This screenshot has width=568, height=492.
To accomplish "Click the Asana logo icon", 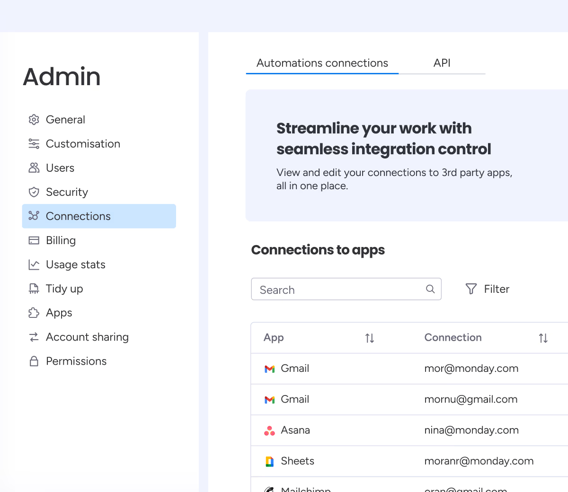I will [269, 430].
